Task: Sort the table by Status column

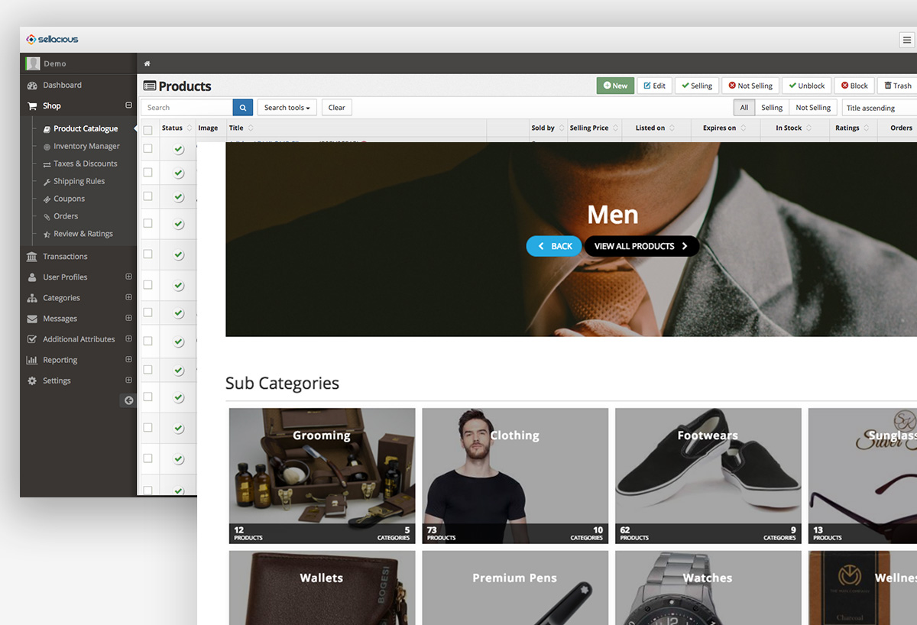Action: point(177,128)
